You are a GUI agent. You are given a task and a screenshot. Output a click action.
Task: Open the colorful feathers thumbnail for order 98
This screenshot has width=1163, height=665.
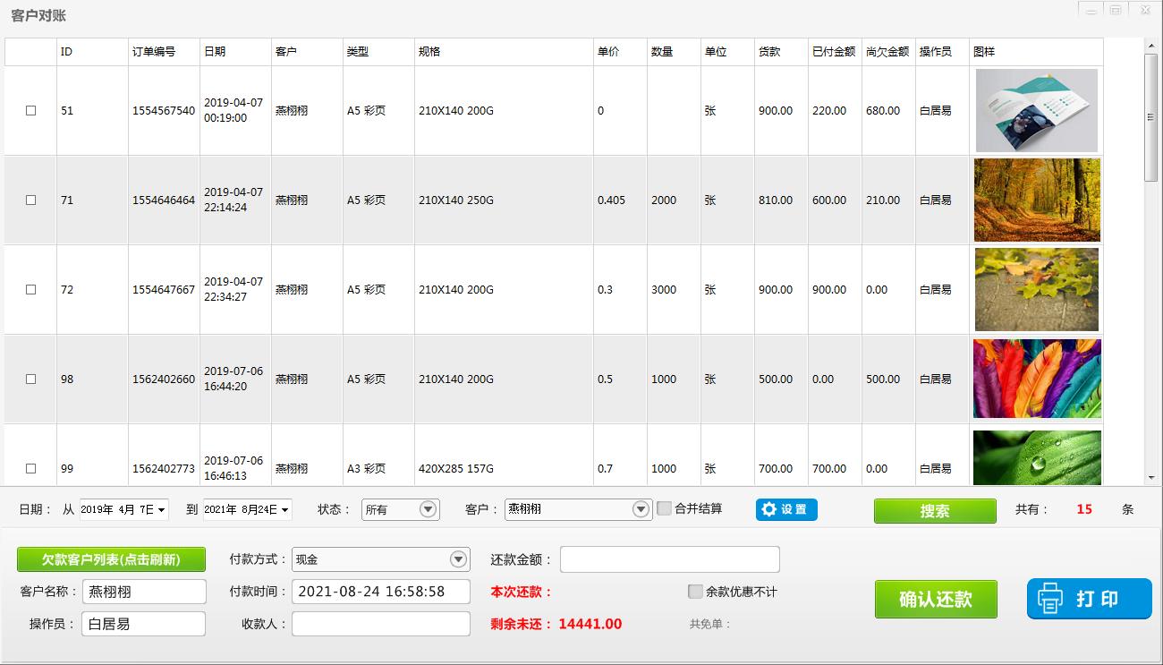coord(1036,379)
